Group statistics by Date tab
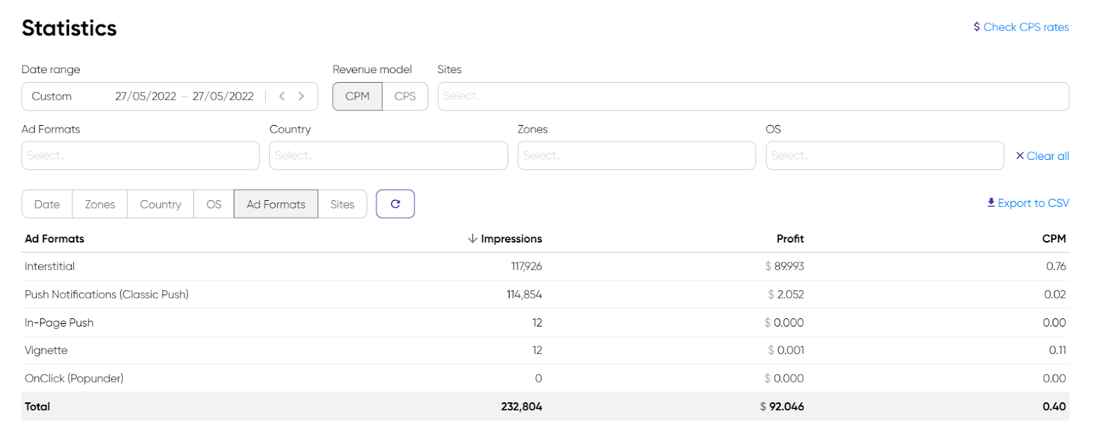 pyautogui.click(x=47, y=204)
